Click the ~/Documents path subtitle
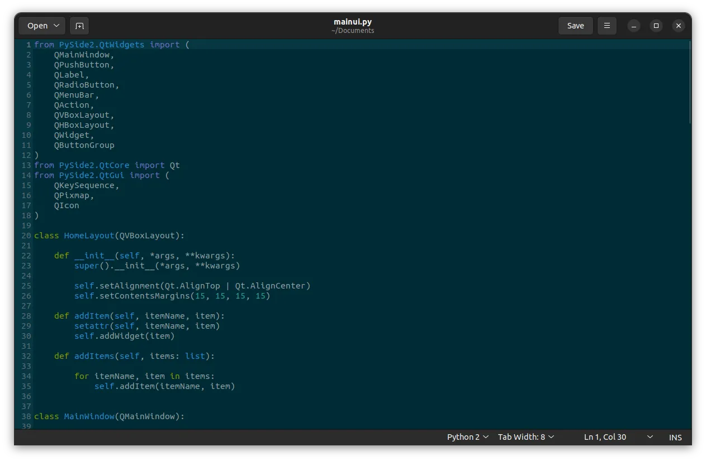 353,31
